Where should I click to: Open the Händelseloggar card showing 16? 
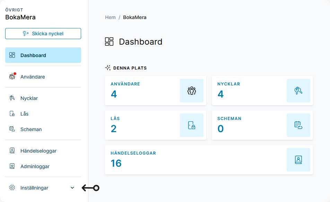(209, 160)
